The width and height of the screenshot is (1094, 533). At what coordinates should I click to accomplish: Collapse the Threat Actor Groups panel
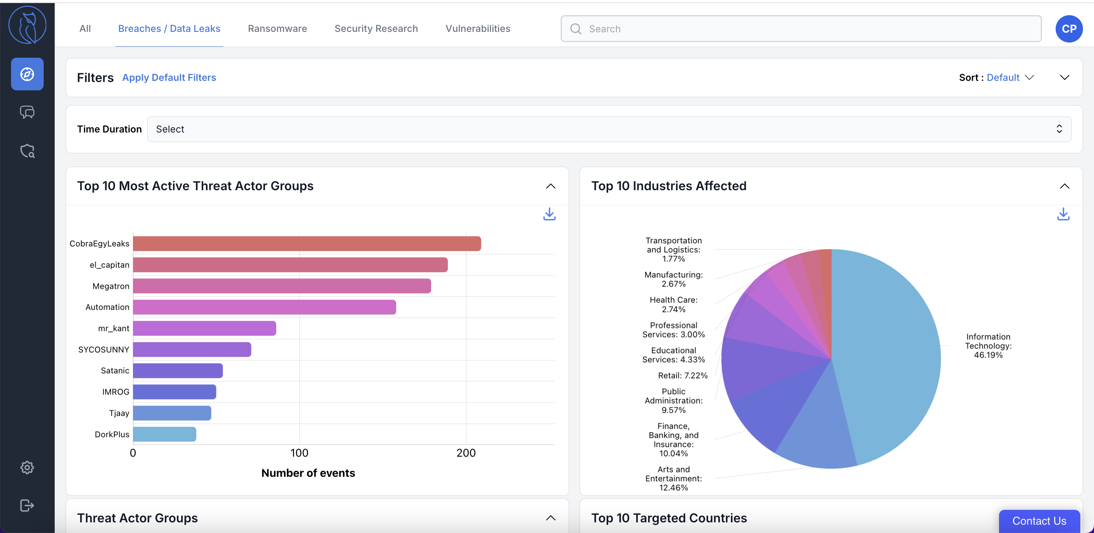[550, 518]
